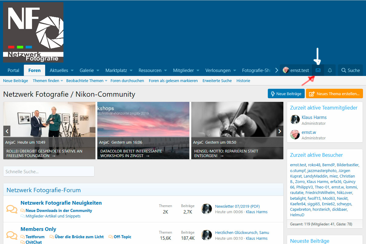The height and width of the screenshot is (244, 366).
Task: Click visitor name Bilderbastler
Action: click(x=347, y=165)
